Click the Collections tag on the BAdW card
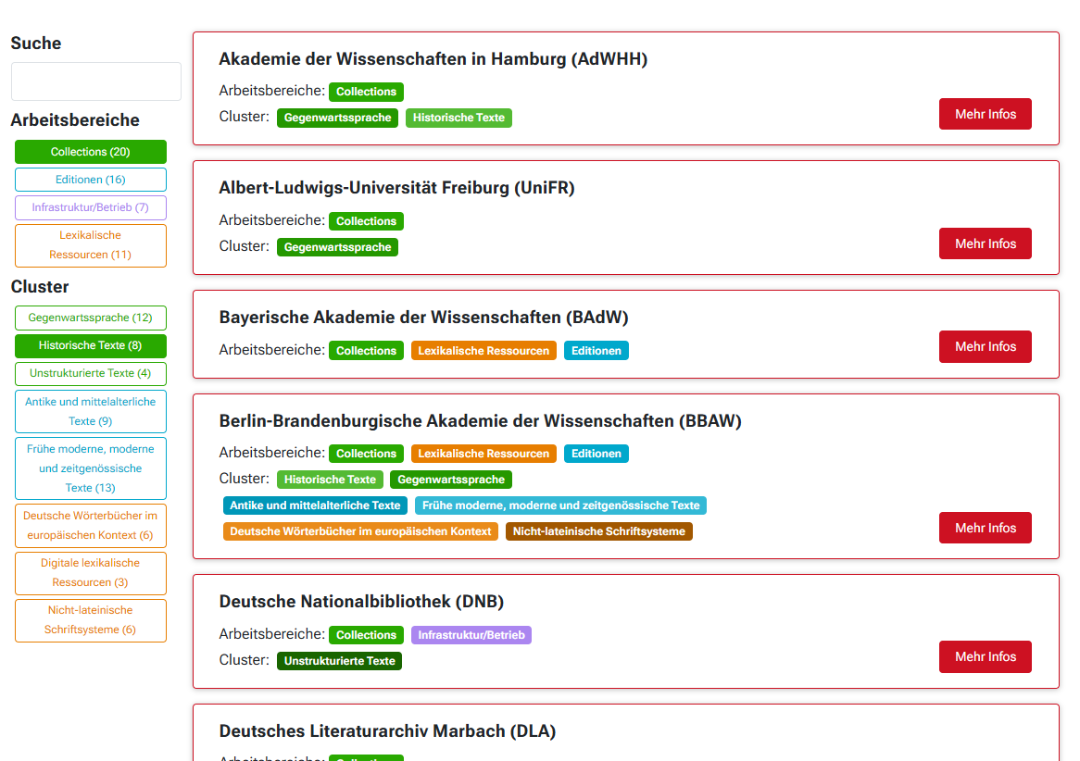The width and height of the screenshot is (1080, 761). 366,350
